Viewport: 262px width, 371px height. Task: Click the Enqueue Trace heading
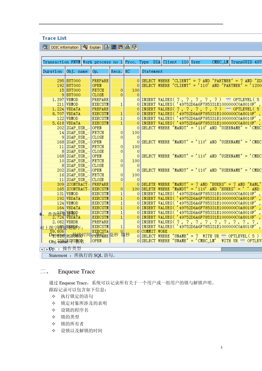(x=76, y=272)
